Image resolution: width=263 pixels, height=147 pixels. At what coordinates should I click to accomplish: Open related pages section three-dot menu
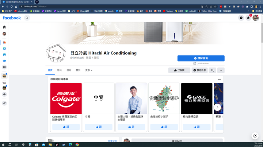click(x=219, y=80)
